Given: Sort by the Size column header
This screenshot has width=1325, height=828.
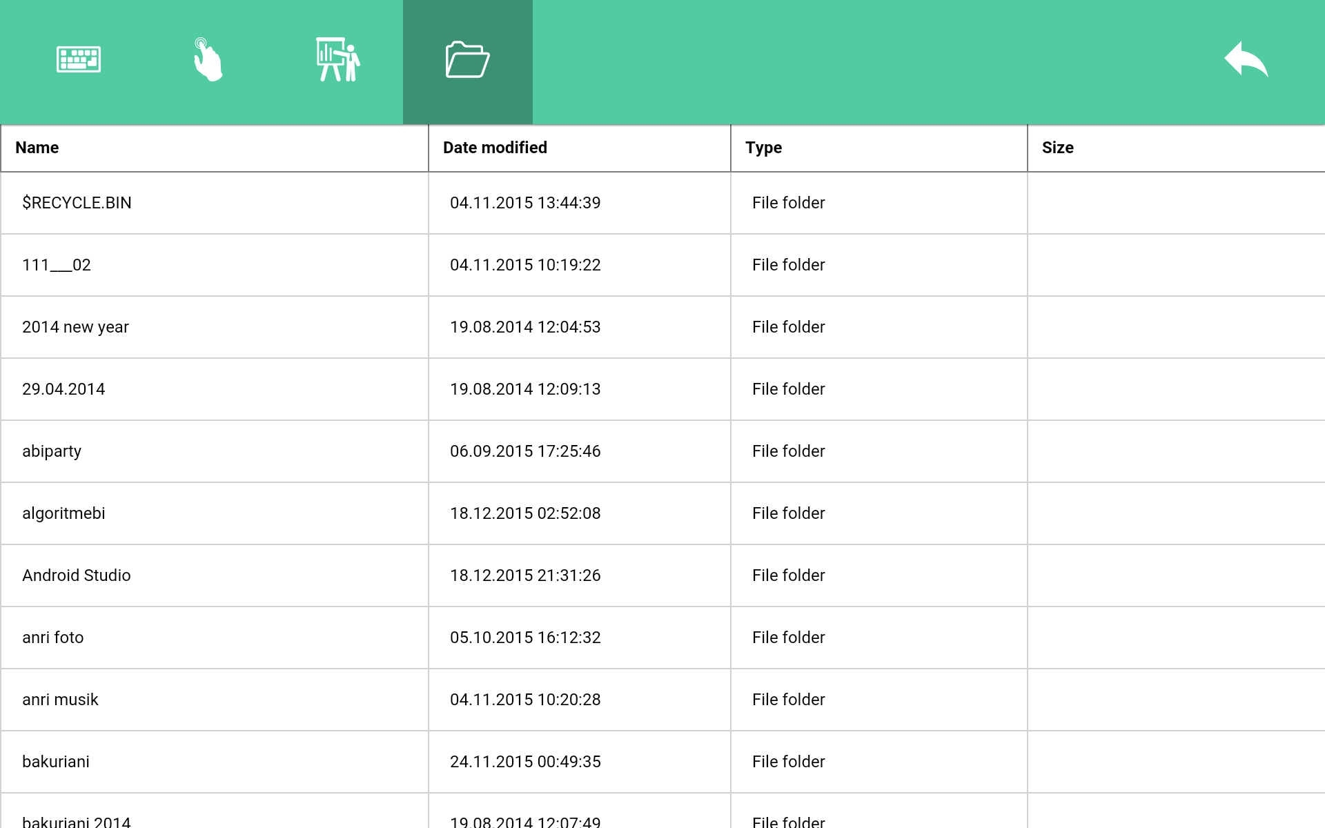Looking at the screenshot, I should 1057,148.
